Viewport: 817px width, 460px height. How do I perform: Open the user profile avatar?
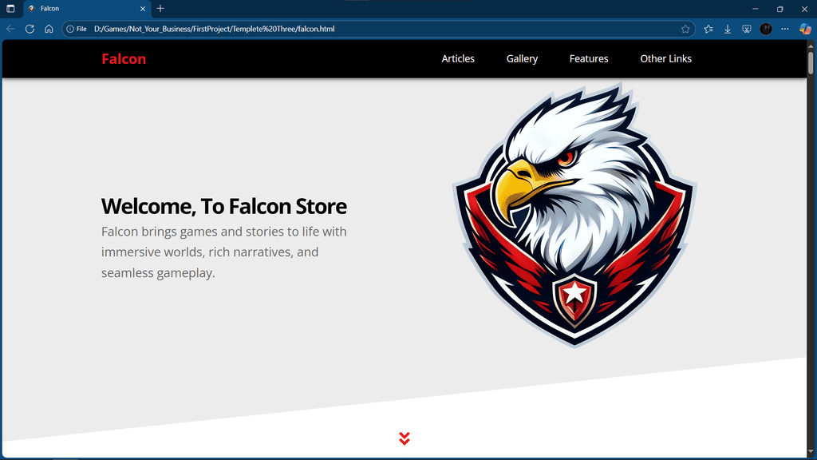point(765,30)
